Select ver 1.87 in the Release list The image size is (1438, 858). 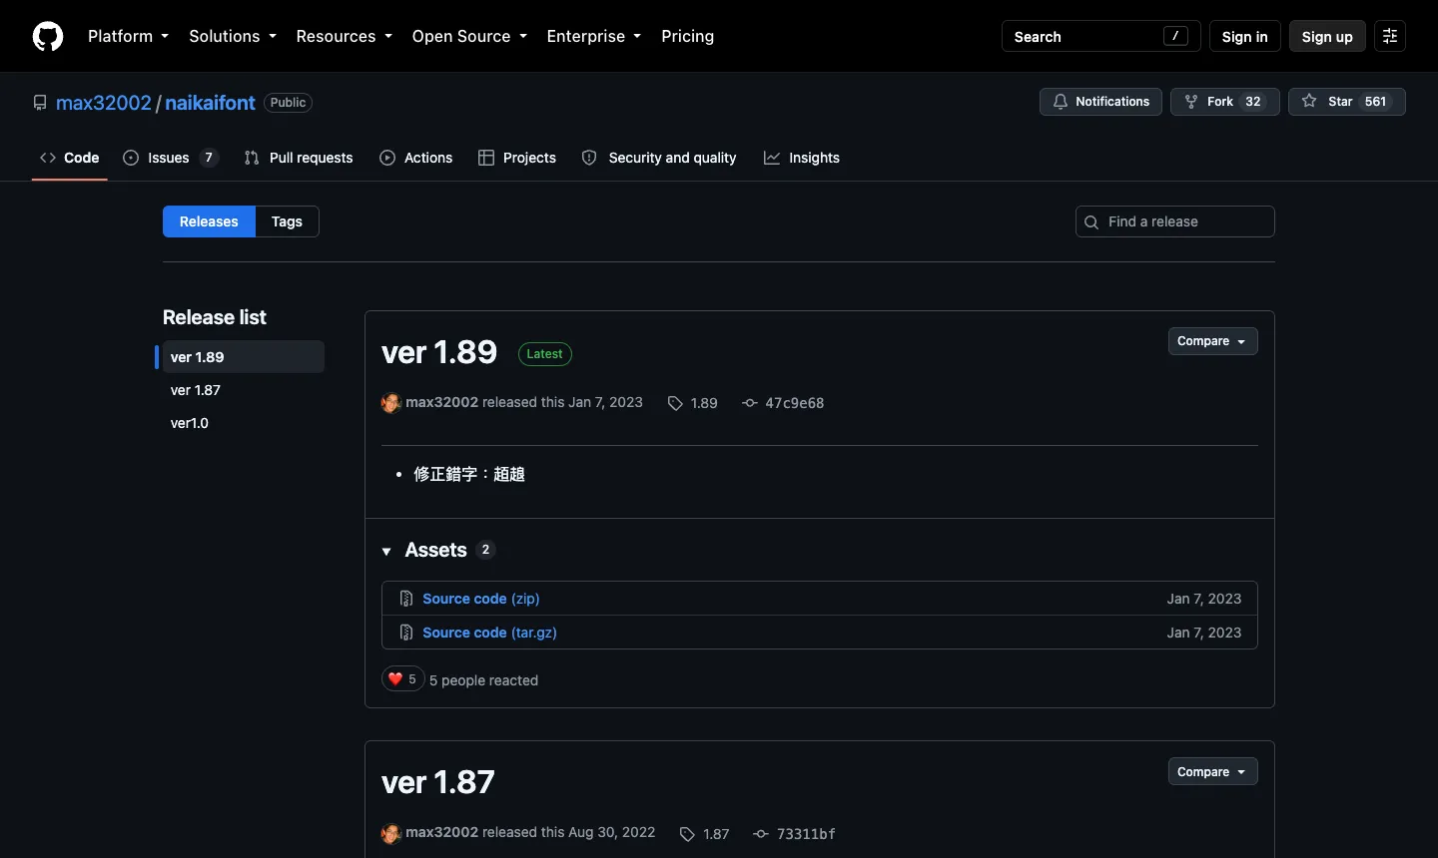(244, 390)
